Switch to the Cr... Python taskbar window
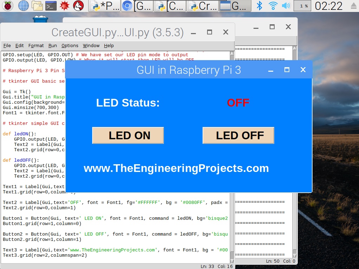The image size is (359, 269). click(203, 6)
